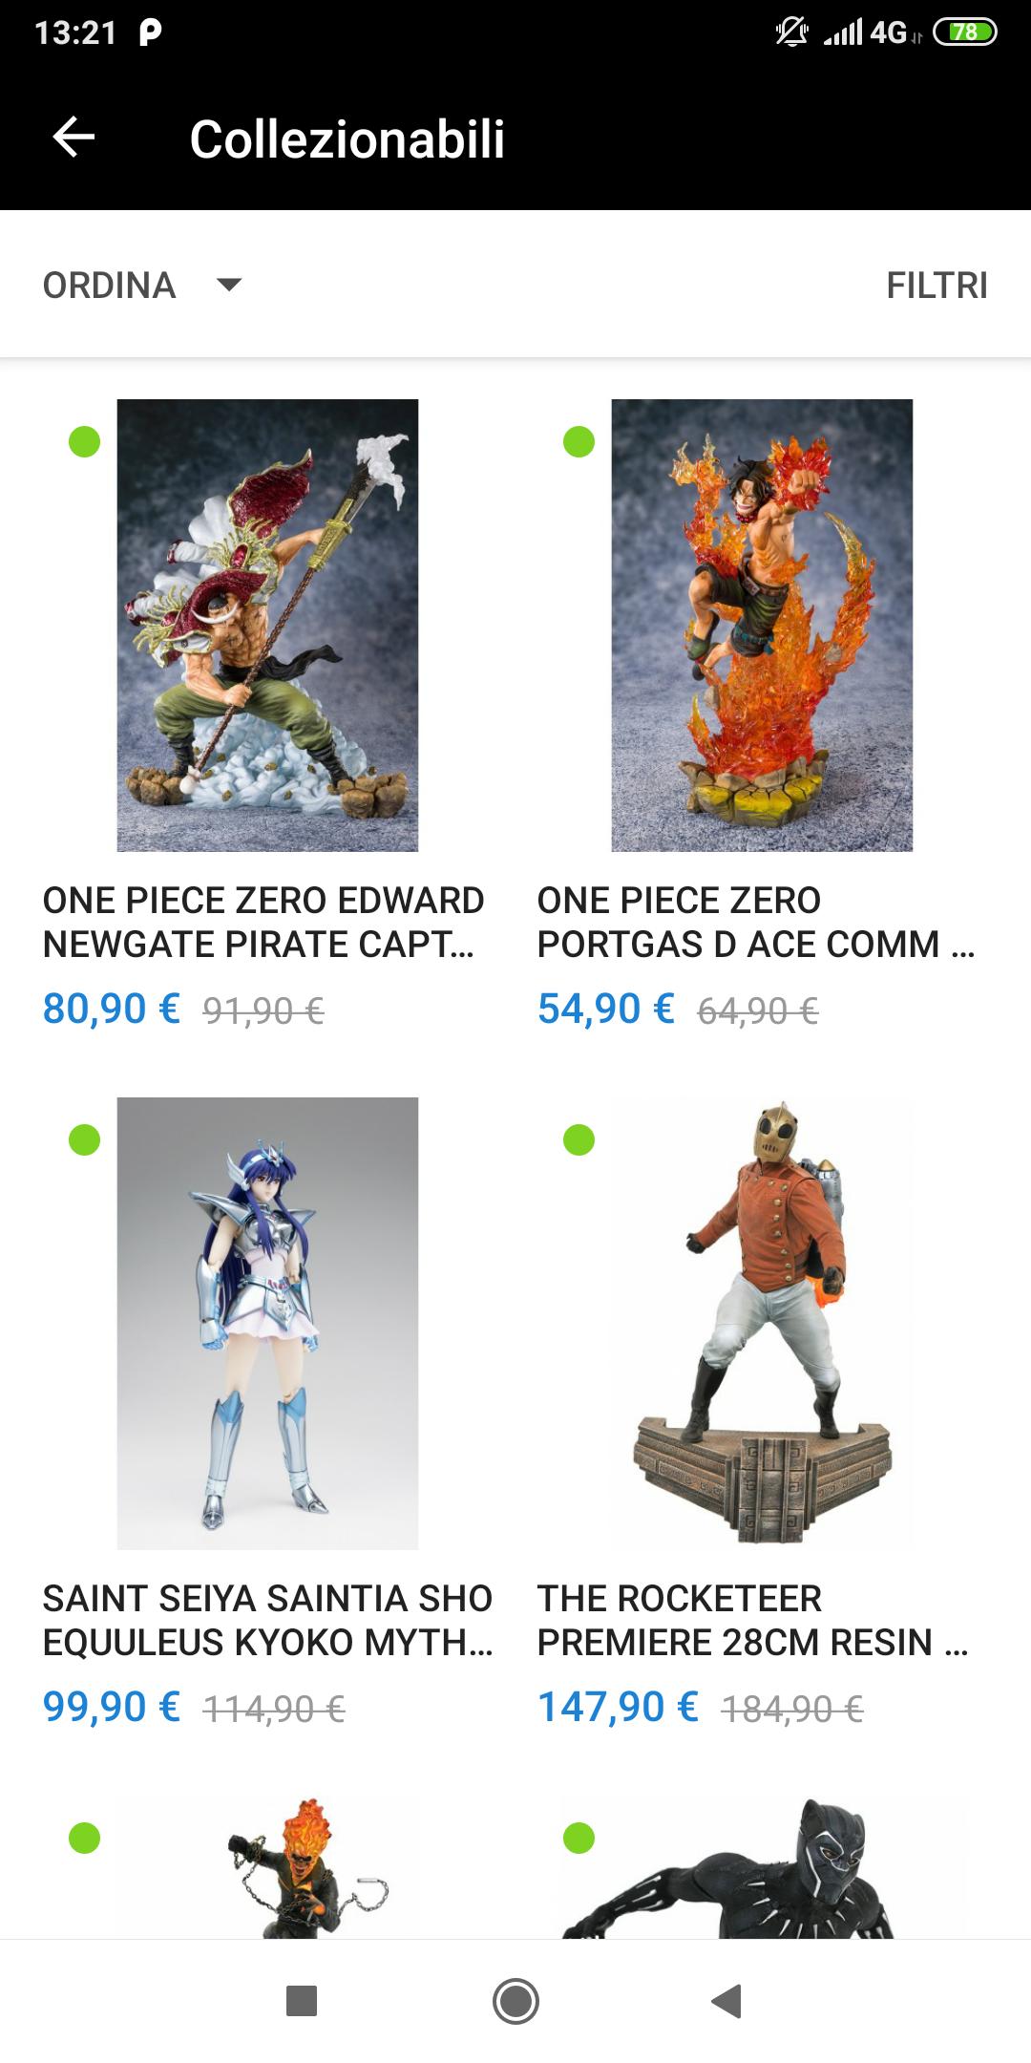Tap green availability dot on Saint Seiya
The width and height of the screenshot is (1031, 2063).
pos(84,1139)
